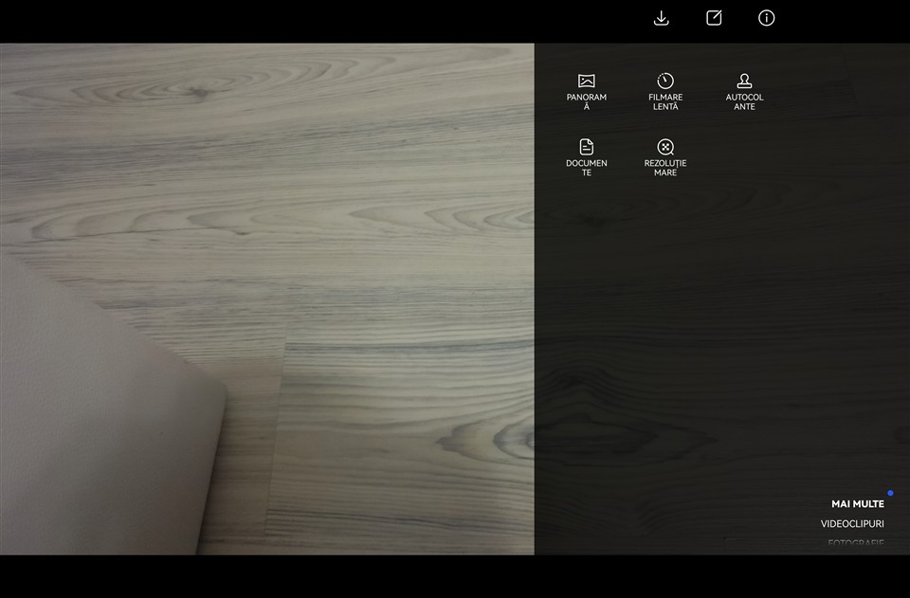Tap the REZOLUȚIE MARE text label
The width and height of the screenshot is (910, 598).
pyautogui.click(x=665, y=168)
